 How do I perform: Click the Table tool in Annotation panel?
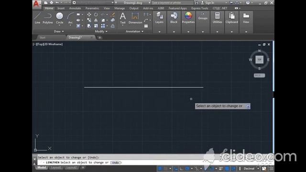point(146,26)
